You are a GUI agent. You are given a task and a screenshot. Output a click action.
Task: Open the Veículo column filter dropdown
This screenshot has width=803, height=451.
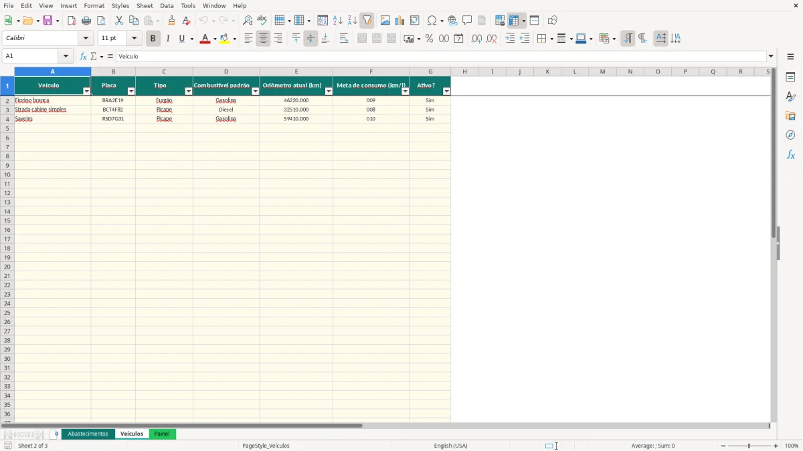[x=86, y=92]
